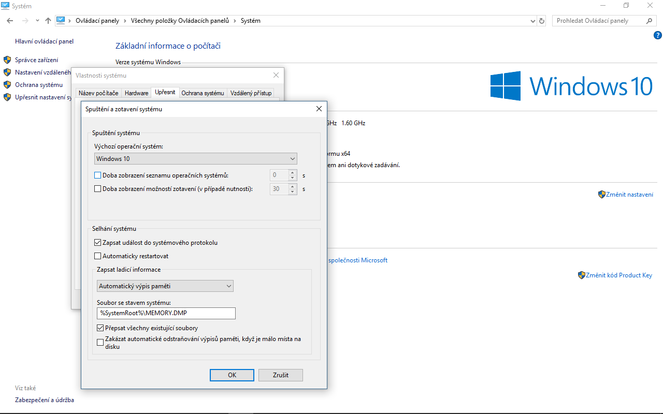Click the recovery seconds field showing 30
Viewport: 663px width, 414px height.
click(280, 189)
